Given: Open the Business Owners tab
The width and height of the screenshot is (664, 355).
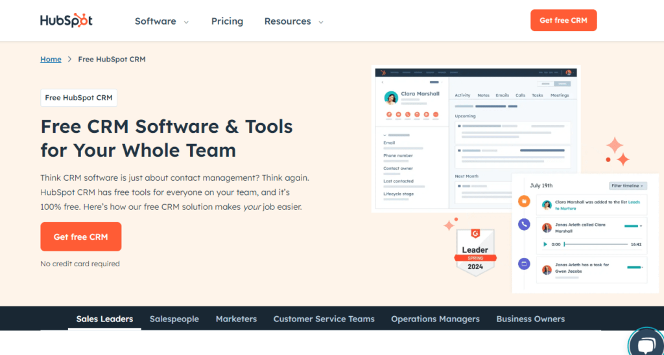Looking at the screenshot, I should [x=530, y=319].
